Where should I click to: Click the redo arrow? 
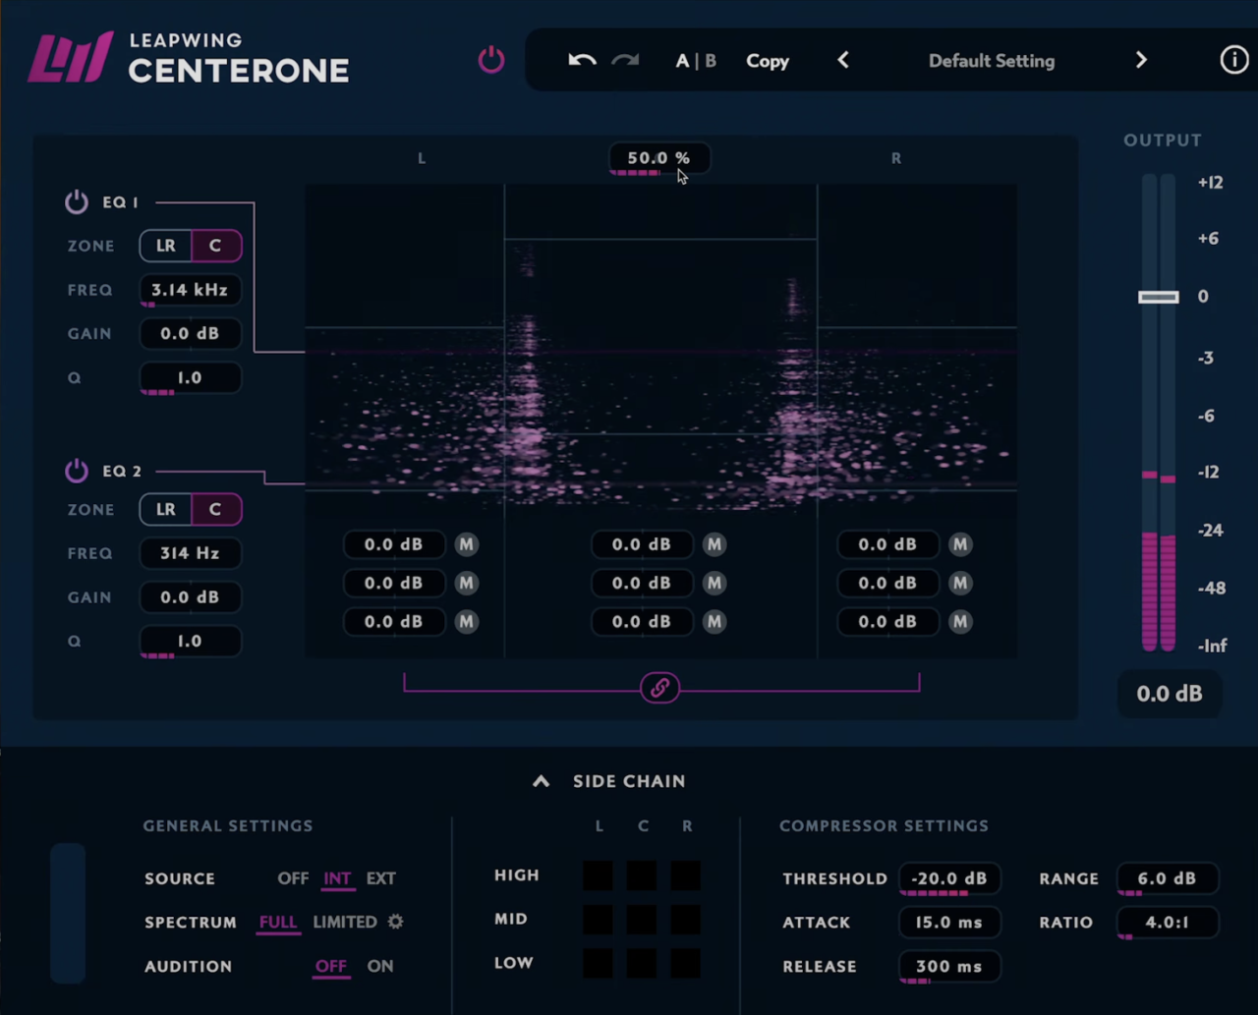click(x=625, y=60)
